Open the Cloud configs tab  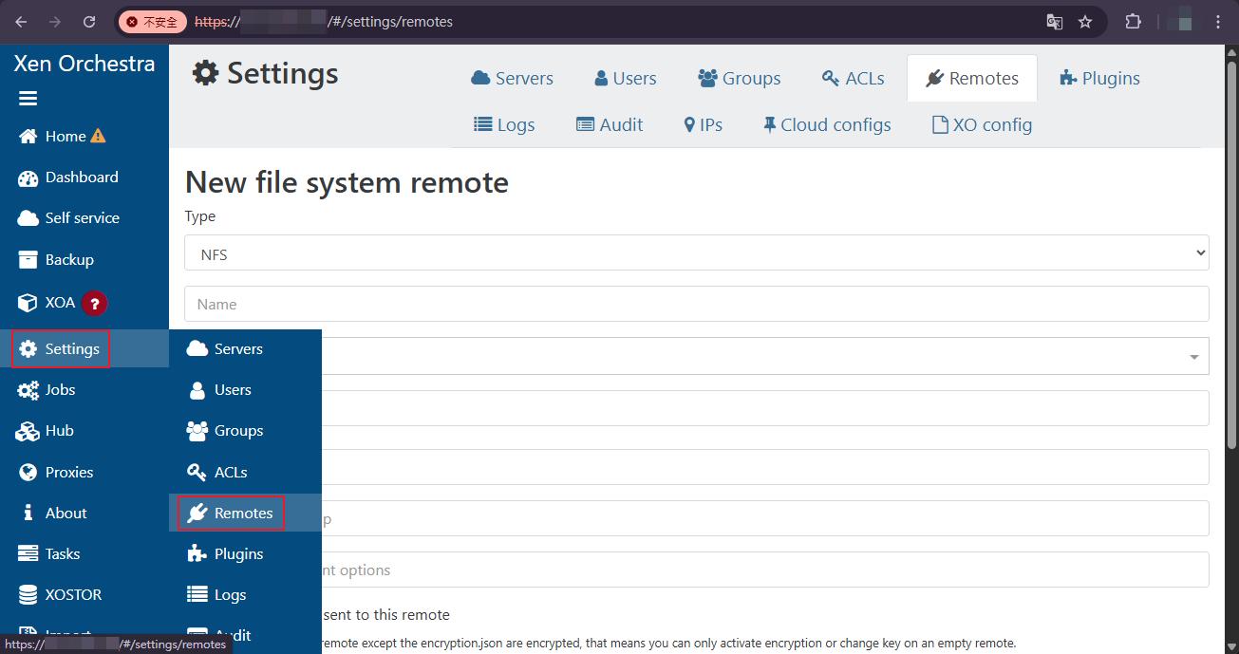click(x=826, y=124)
